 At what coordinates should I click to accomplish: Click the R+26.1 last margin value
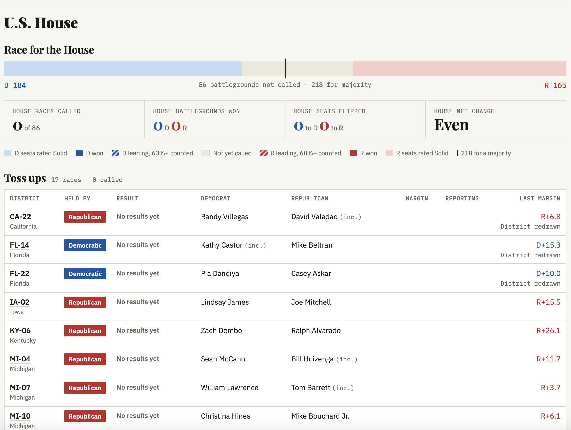pos(548,330)
